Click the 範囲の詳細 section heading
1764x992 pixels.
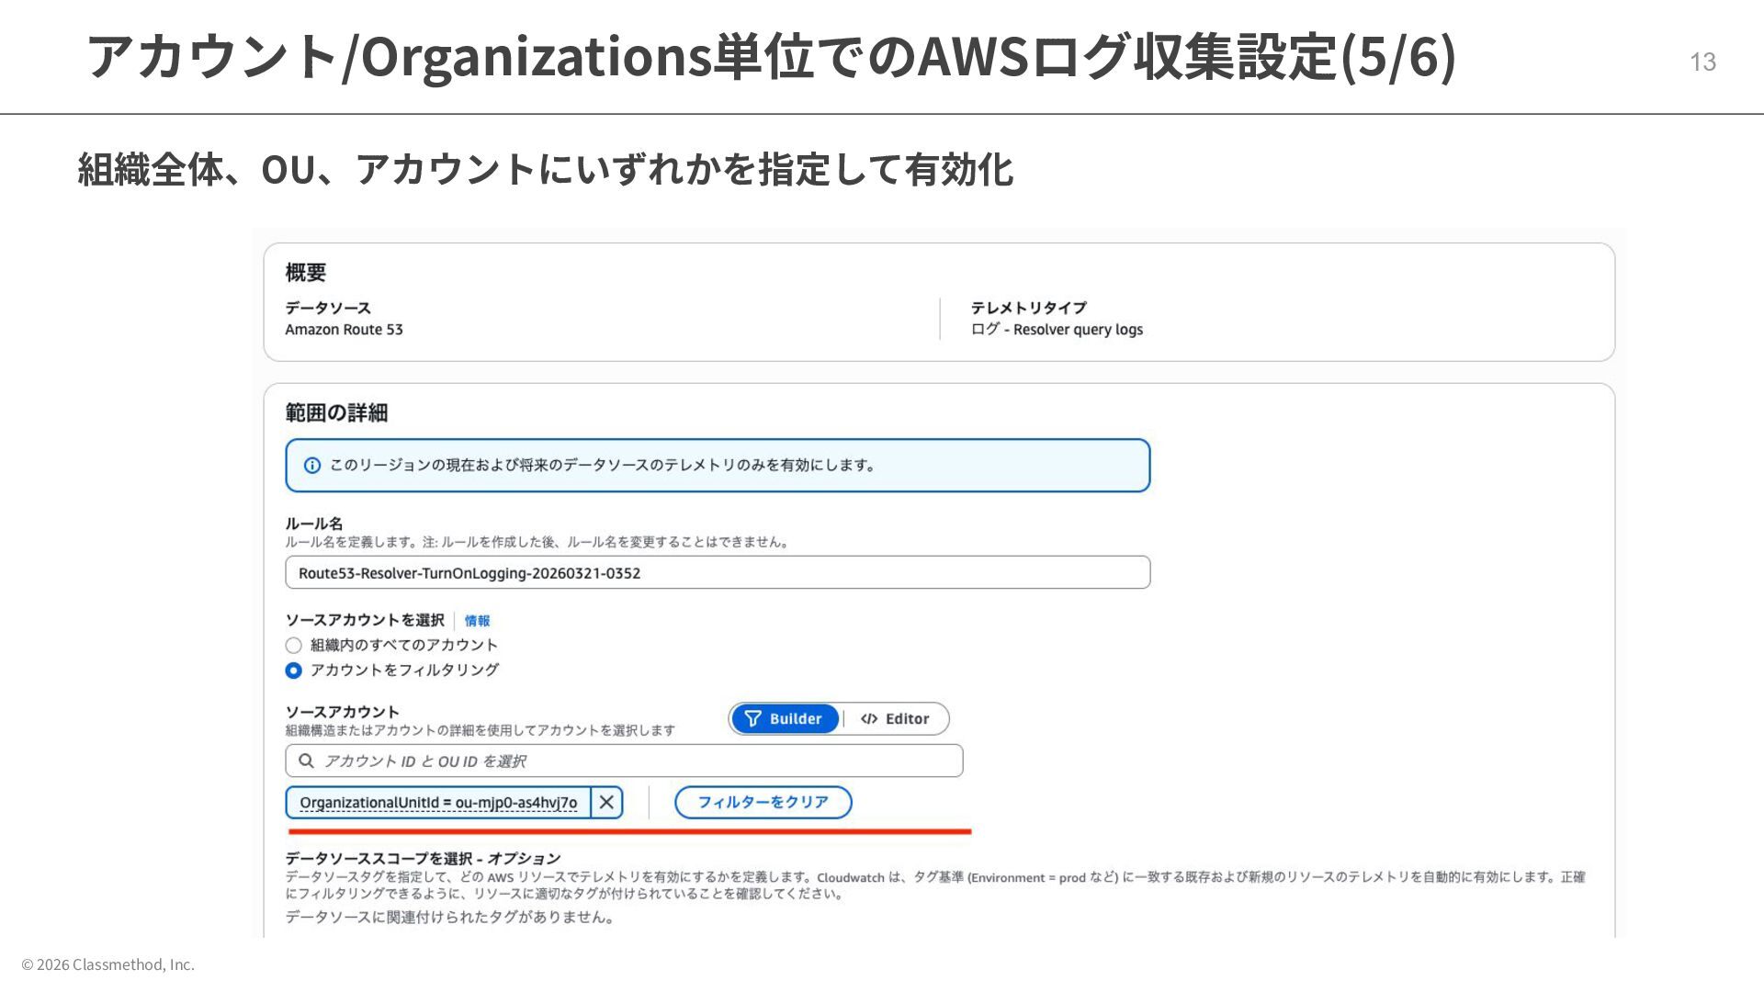(x=336, y=412)
